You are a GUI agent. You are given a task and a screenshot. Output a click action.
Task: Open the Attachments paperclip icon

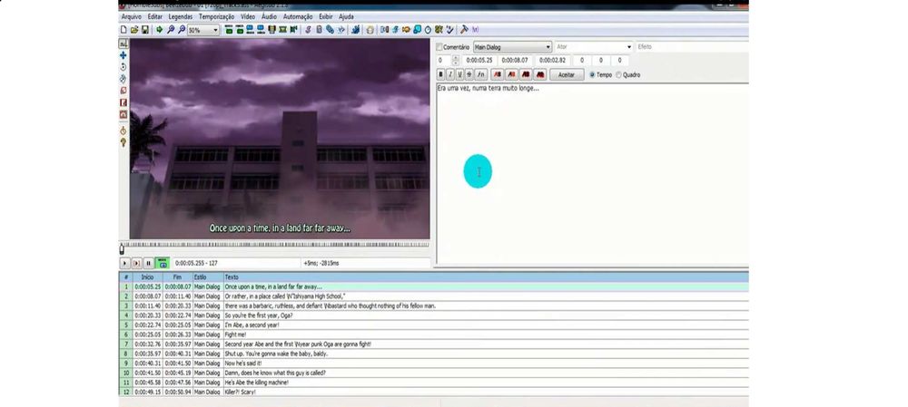[330, 30]
